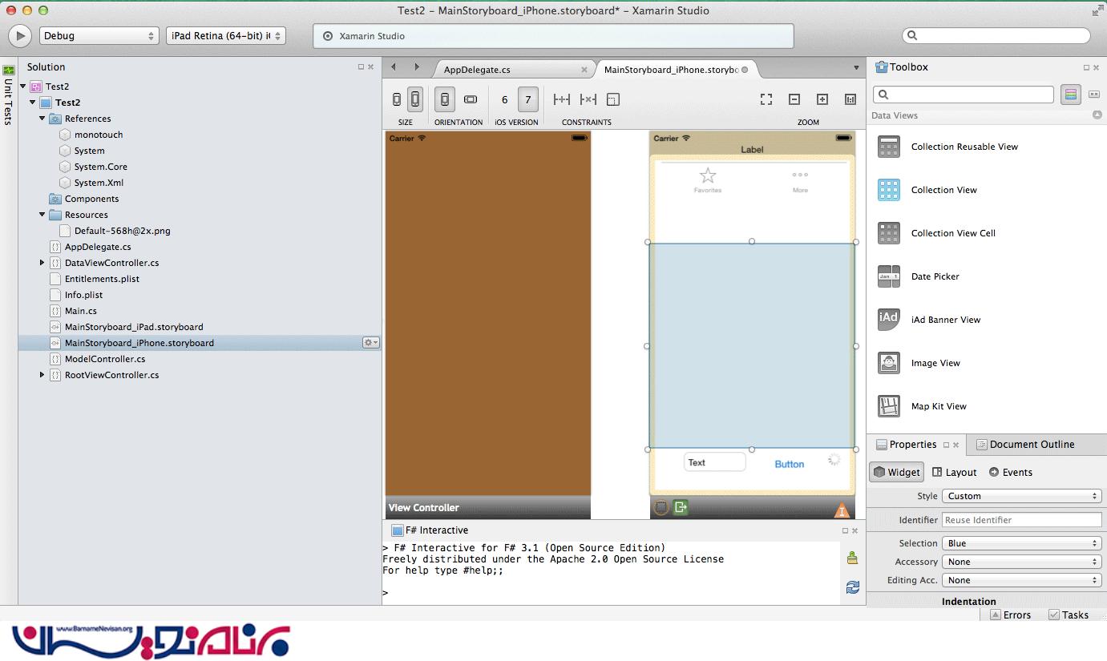Open the document tabs list dropdown arrow
This screenshot has height=661, width=1107.
click(x=856, y=68)
